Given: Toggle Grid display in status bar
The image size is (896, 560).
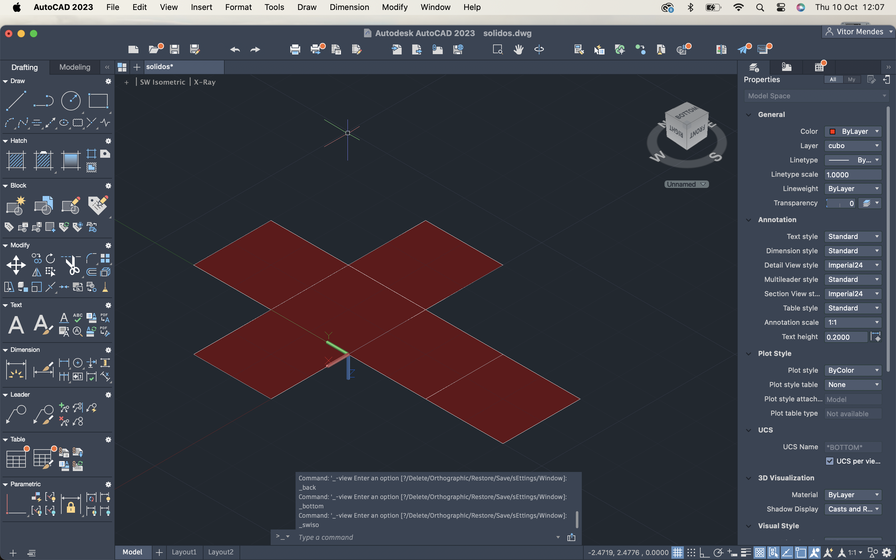Looking at the screenshot, I should (x=677, y=552).
